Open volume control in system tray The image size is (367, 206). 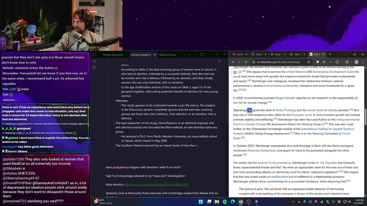pyautogui.click(x=349, y=202)
